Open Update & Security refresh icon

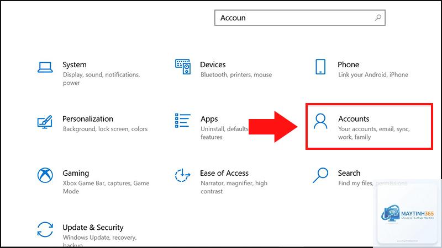coord(45,229)
